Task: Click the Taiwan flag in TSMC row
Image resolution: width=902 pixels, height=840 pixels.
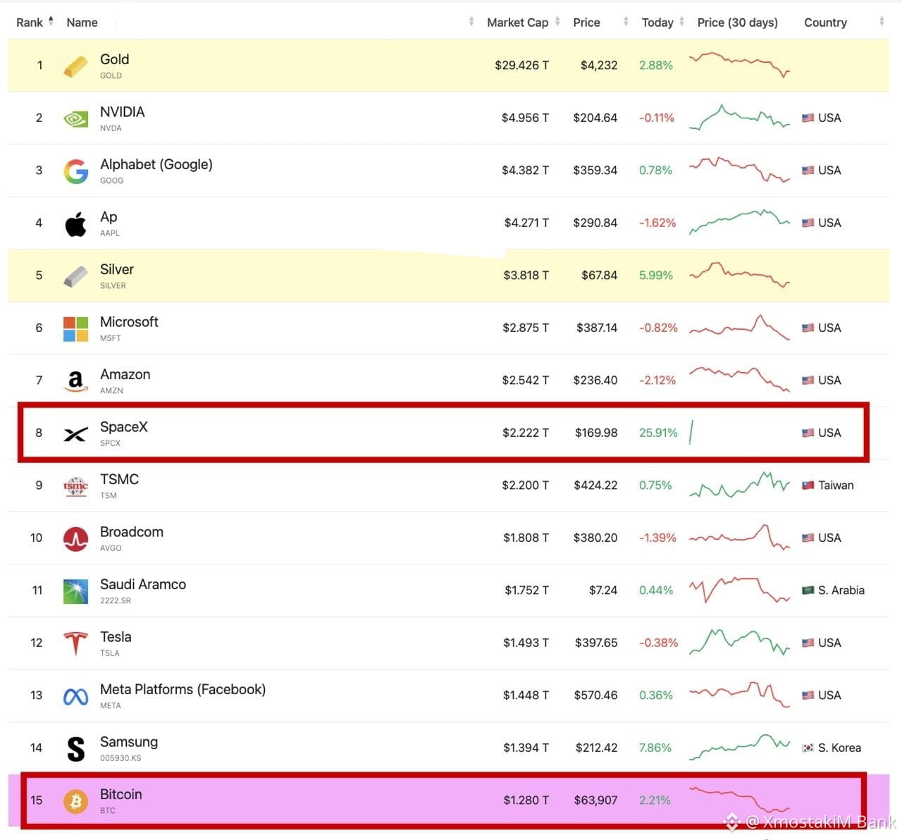Action: (808, 486)
